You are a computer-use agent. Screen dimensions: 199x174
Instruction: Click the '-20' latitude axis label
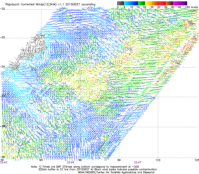click(2, 9)
